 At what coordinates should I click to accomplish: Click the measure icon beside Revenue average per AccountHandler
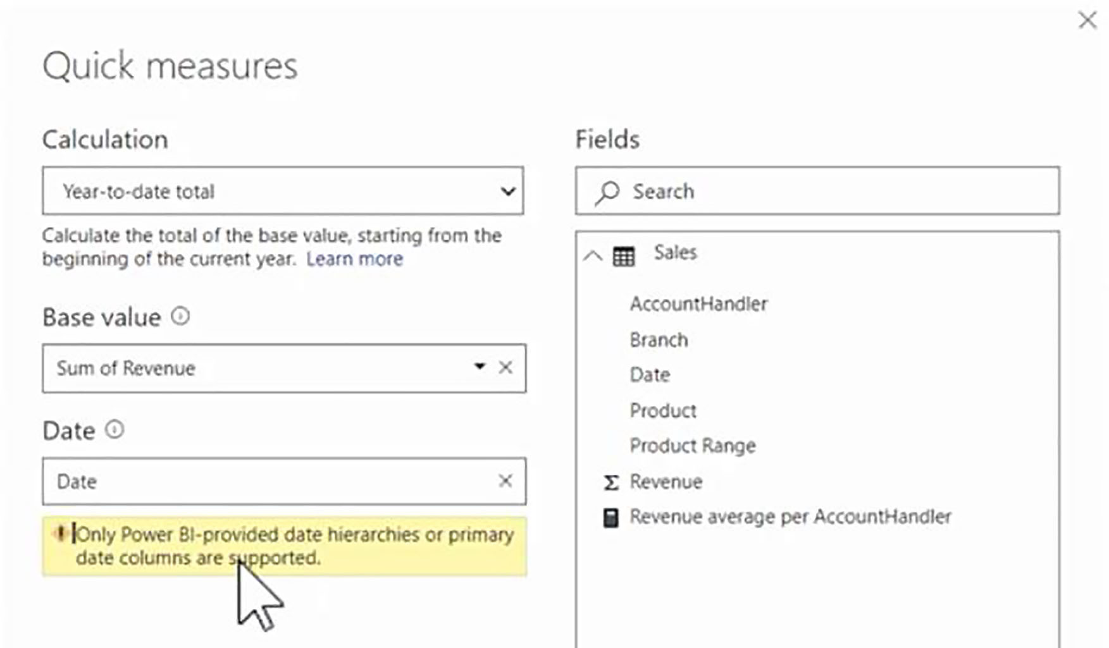tap(609, 517)
